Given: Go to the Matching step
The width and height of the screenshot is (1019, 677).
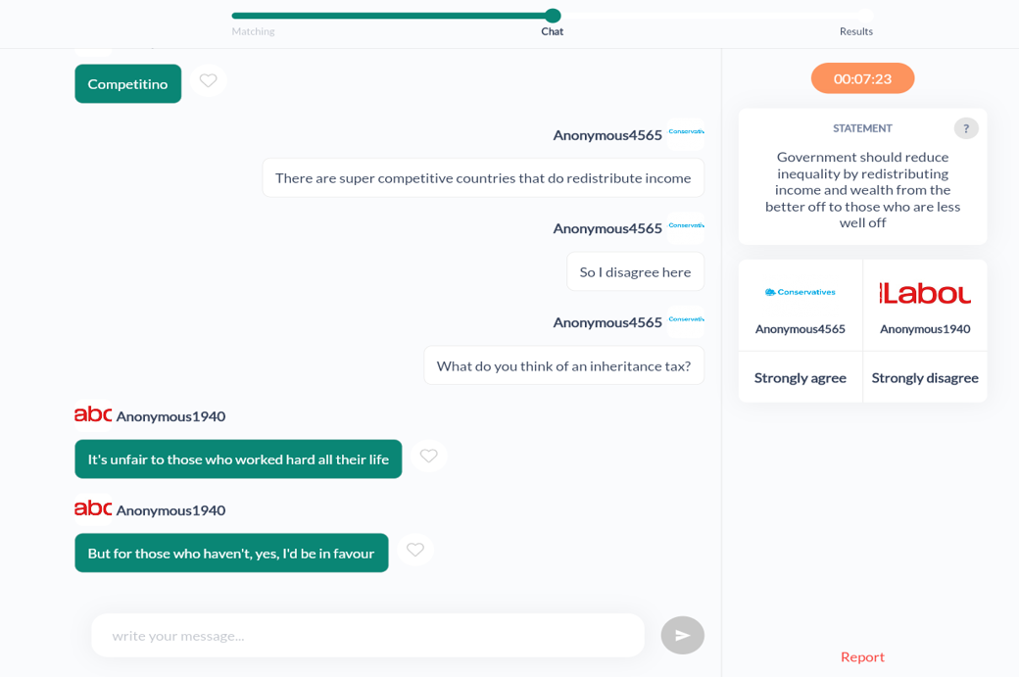Looking at the screenshot, I should pos(253,31).
